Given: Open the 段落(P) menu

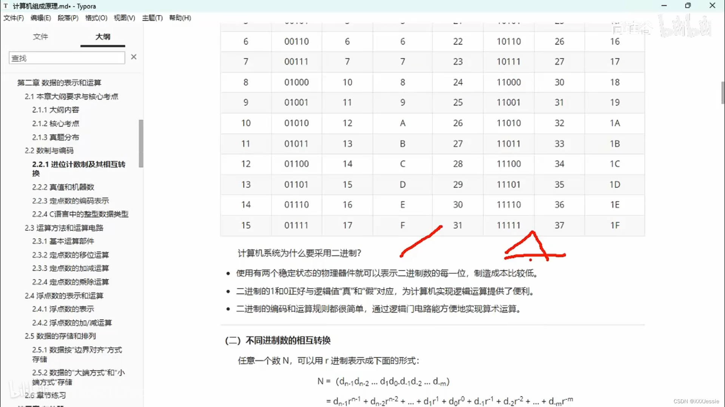Looking at the screenshot, I should click(x=68, y=18).
